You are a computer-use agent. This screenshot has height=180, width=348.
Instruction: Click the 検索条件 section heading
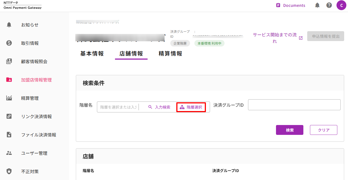(x=94, y=83)
